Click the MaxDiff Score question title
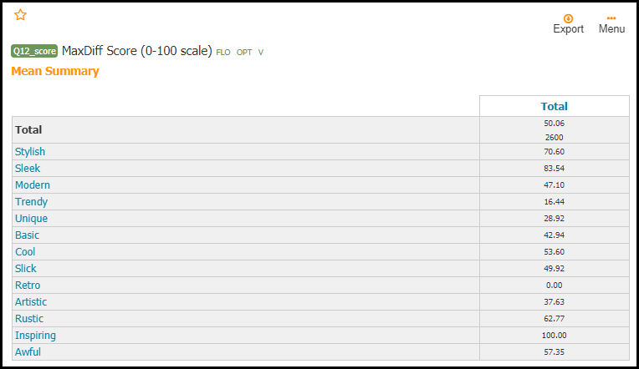Image resolution: width=639 pixels, height=369 pixels. point(137,51)
